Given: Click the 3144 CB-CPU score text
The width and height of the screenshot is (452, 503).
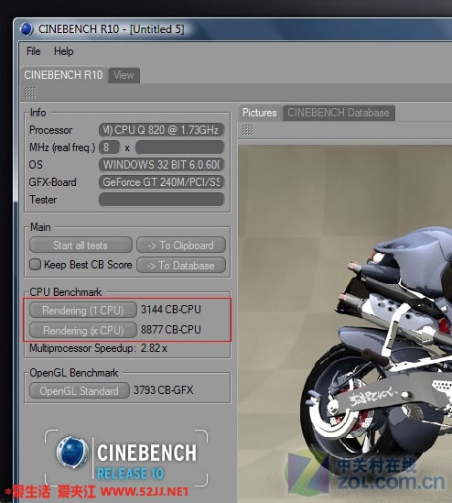Looking at the screenshot, I should coord(171,310).
